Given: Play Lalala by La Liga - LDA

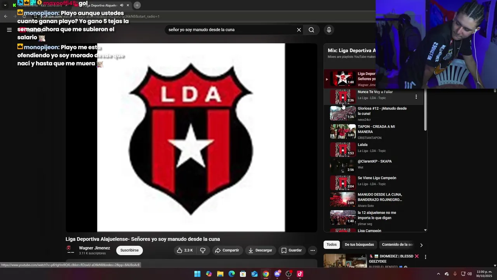Looking at the screenshot, I should [x=373, y=149].
